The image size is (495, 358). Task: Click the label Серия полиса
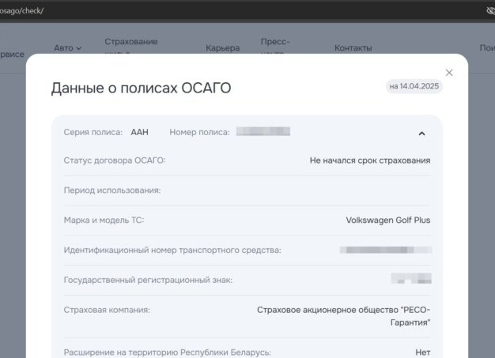pyautogui.click(x=93, y=132)
